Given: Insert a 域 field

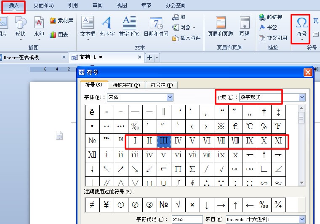Looking at the screenshot, I should (x=179, y=17).
